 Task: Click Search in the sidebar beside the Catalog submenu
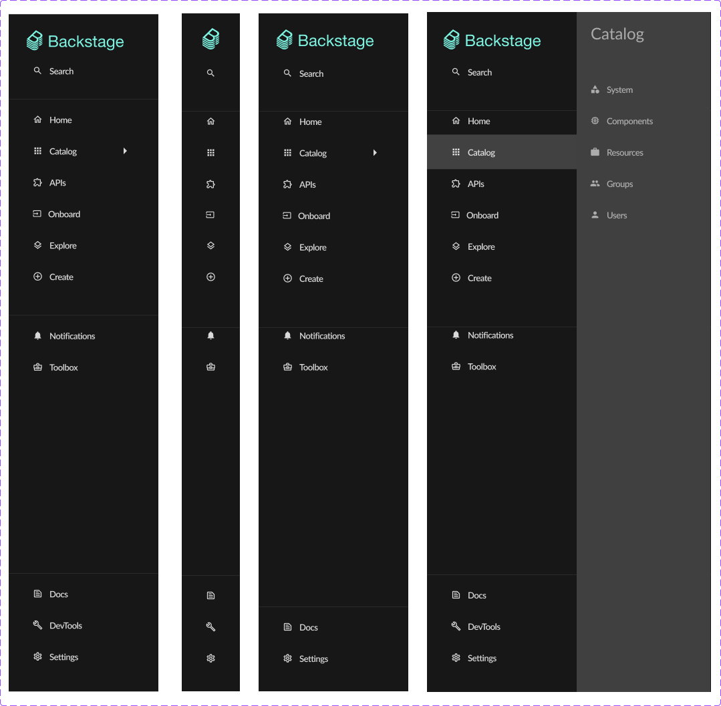[479, 72]
